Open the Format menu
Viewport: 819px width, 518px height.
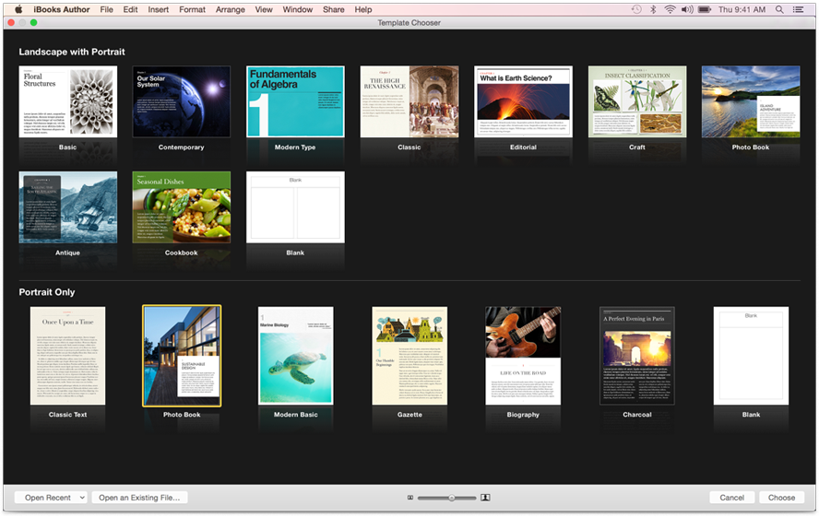click(x=192, y=9)
